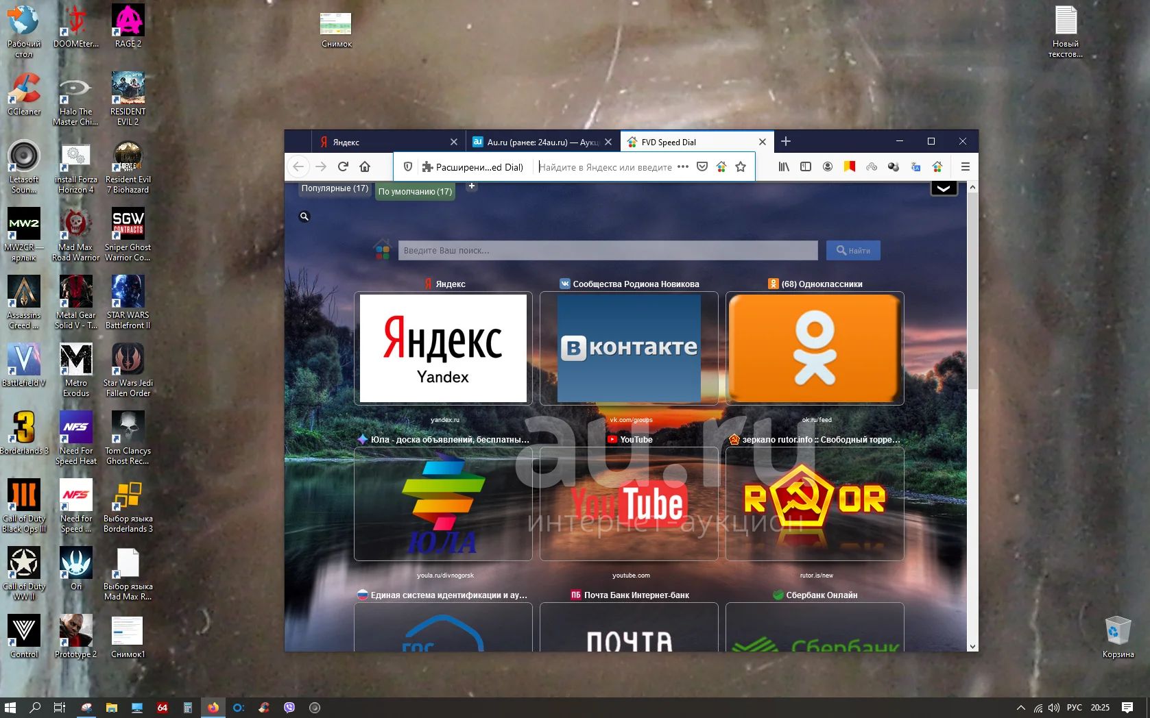Viewport: 1150px width, 718px height.
Task: Select Новый текстовый document on desktop
Action: pyautogui.click(x=1066, y=32)
